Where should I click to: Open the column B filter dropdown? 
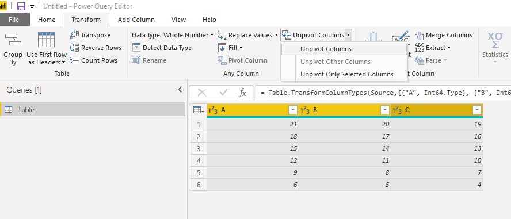pos(385,110)
